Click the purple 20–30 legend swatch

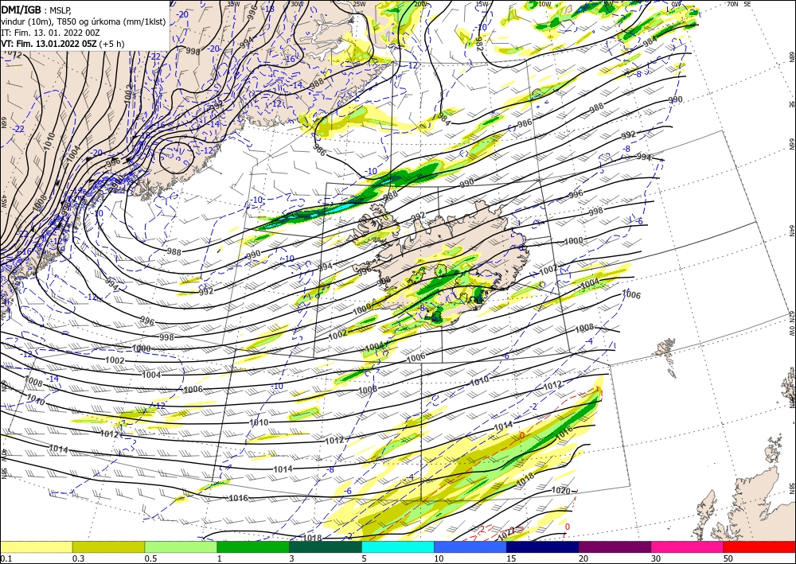click(615, 546)
